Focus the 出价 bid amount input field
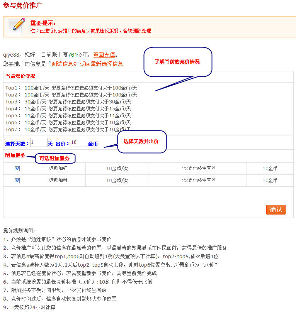Screen dimensions: 296x316 click(79, 142)
